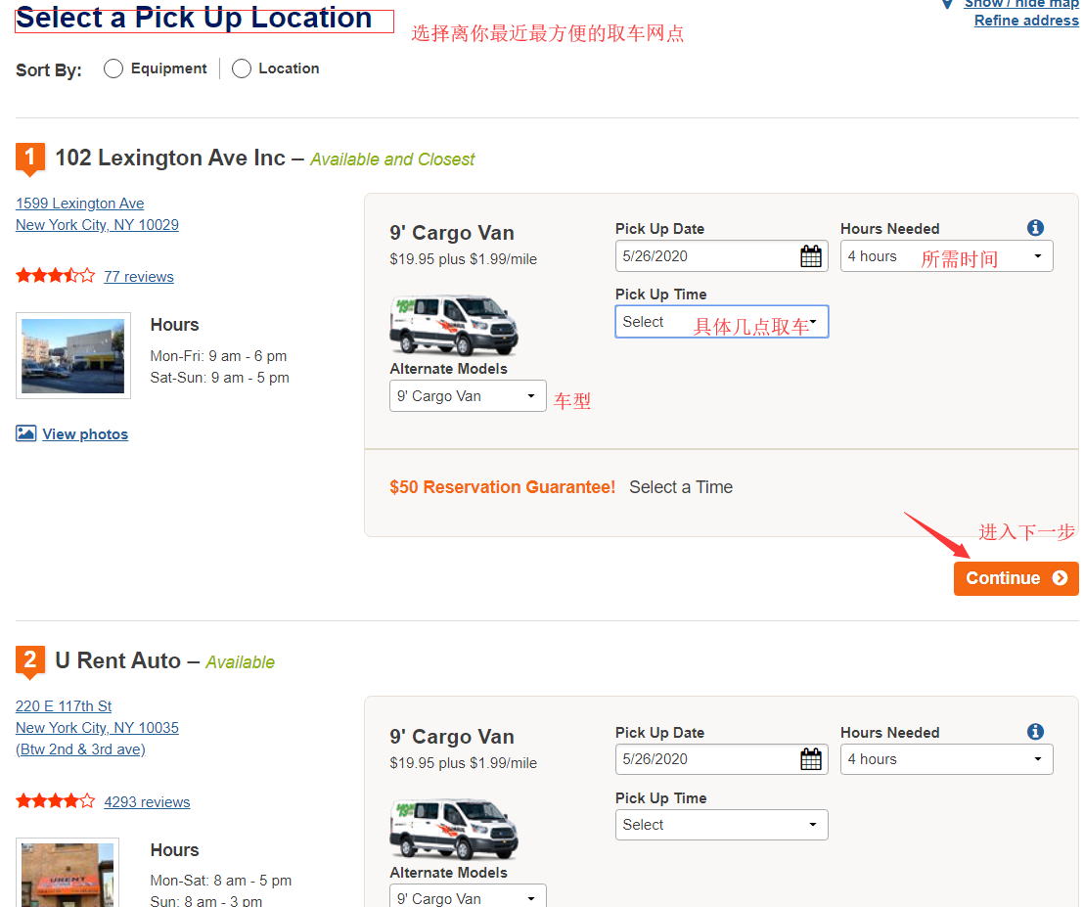Click the 102 Lexington Ave location photo thumbnail

(73, 355)
